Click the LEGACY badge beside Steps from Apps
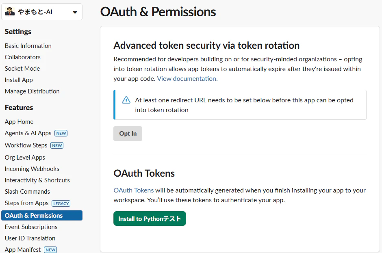The width and height of the screenshot is (382, 253). (61, 203)
